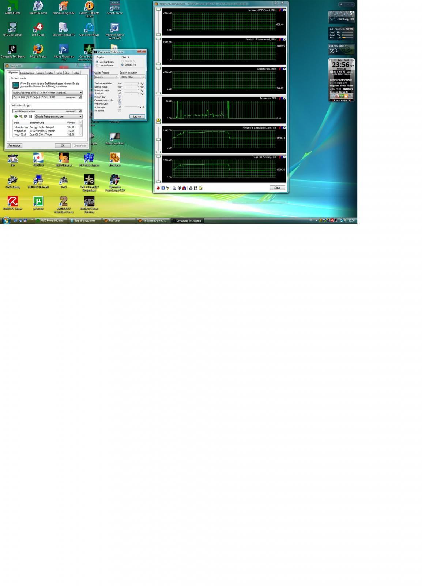
Task: Open the NVIDIA GeForce 9800 GT device dropdown
Action: (47, 93)
